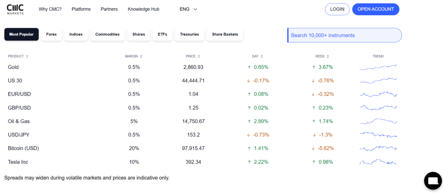Click Gold price 2,860.93

click(193, 67)
